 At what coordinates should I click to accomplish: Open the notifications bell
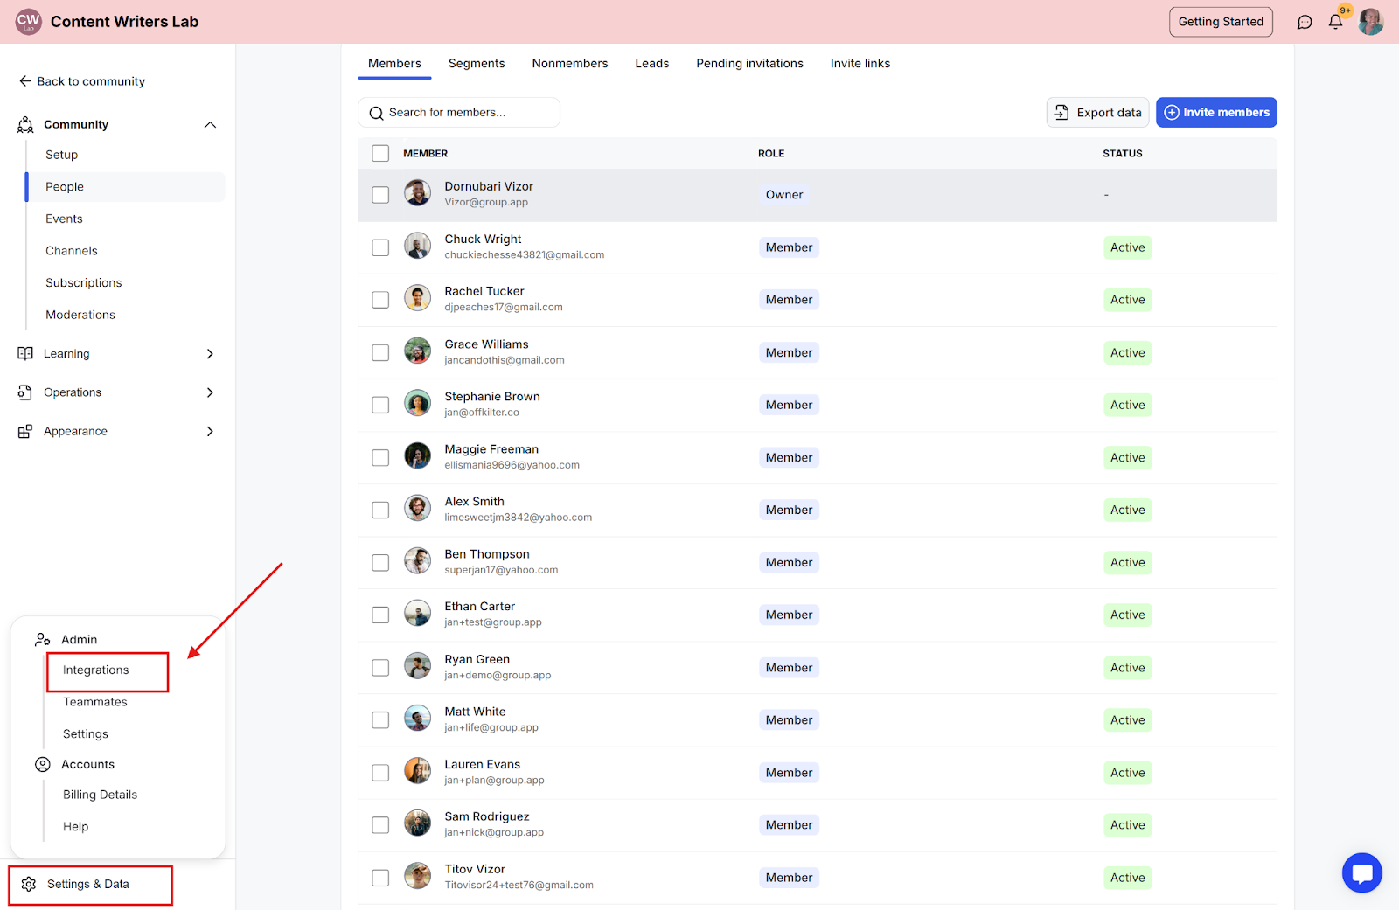click(x=1335, y=22)
